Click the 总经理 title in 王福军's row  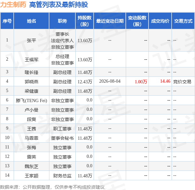click(x=62, y=56)
